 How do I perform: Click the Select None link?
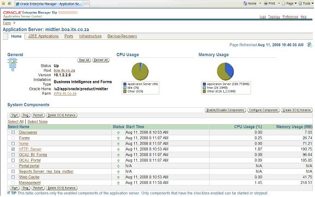(x=37, y=122)
